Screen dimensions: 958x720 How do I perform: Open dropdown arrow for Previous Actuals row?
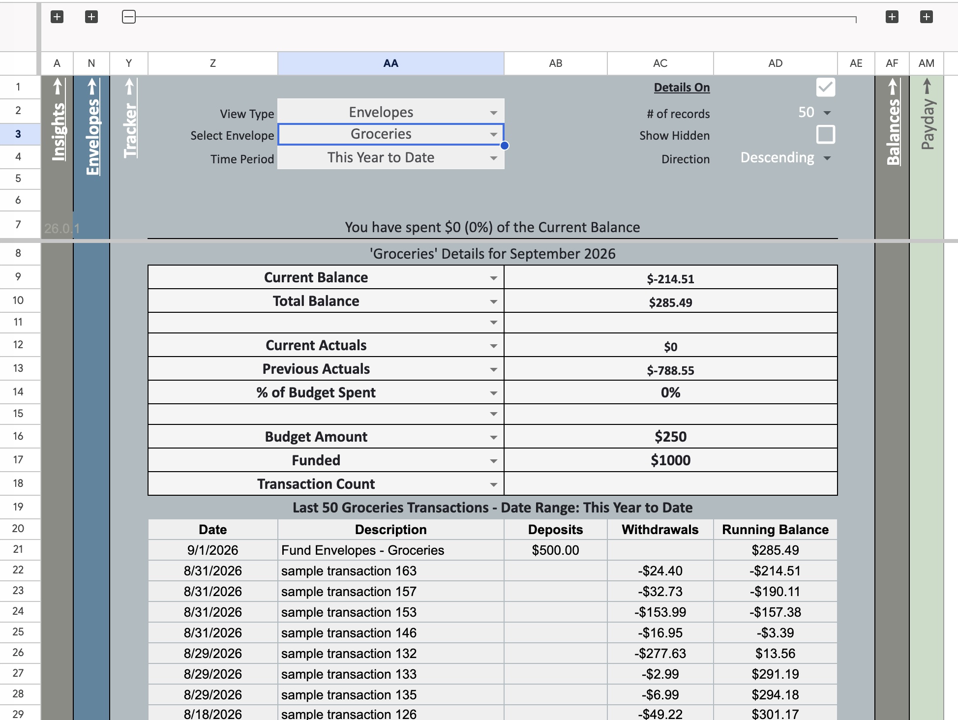tap(493, 370)
